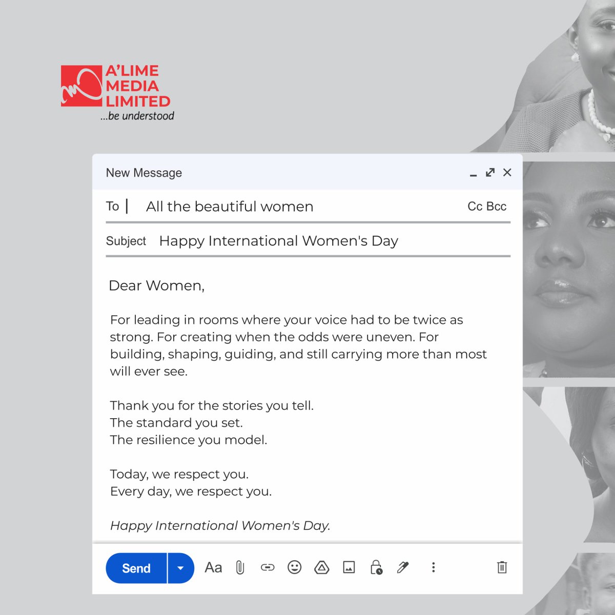
Task: Close the New Message window
Action: [x=507, y=172]
